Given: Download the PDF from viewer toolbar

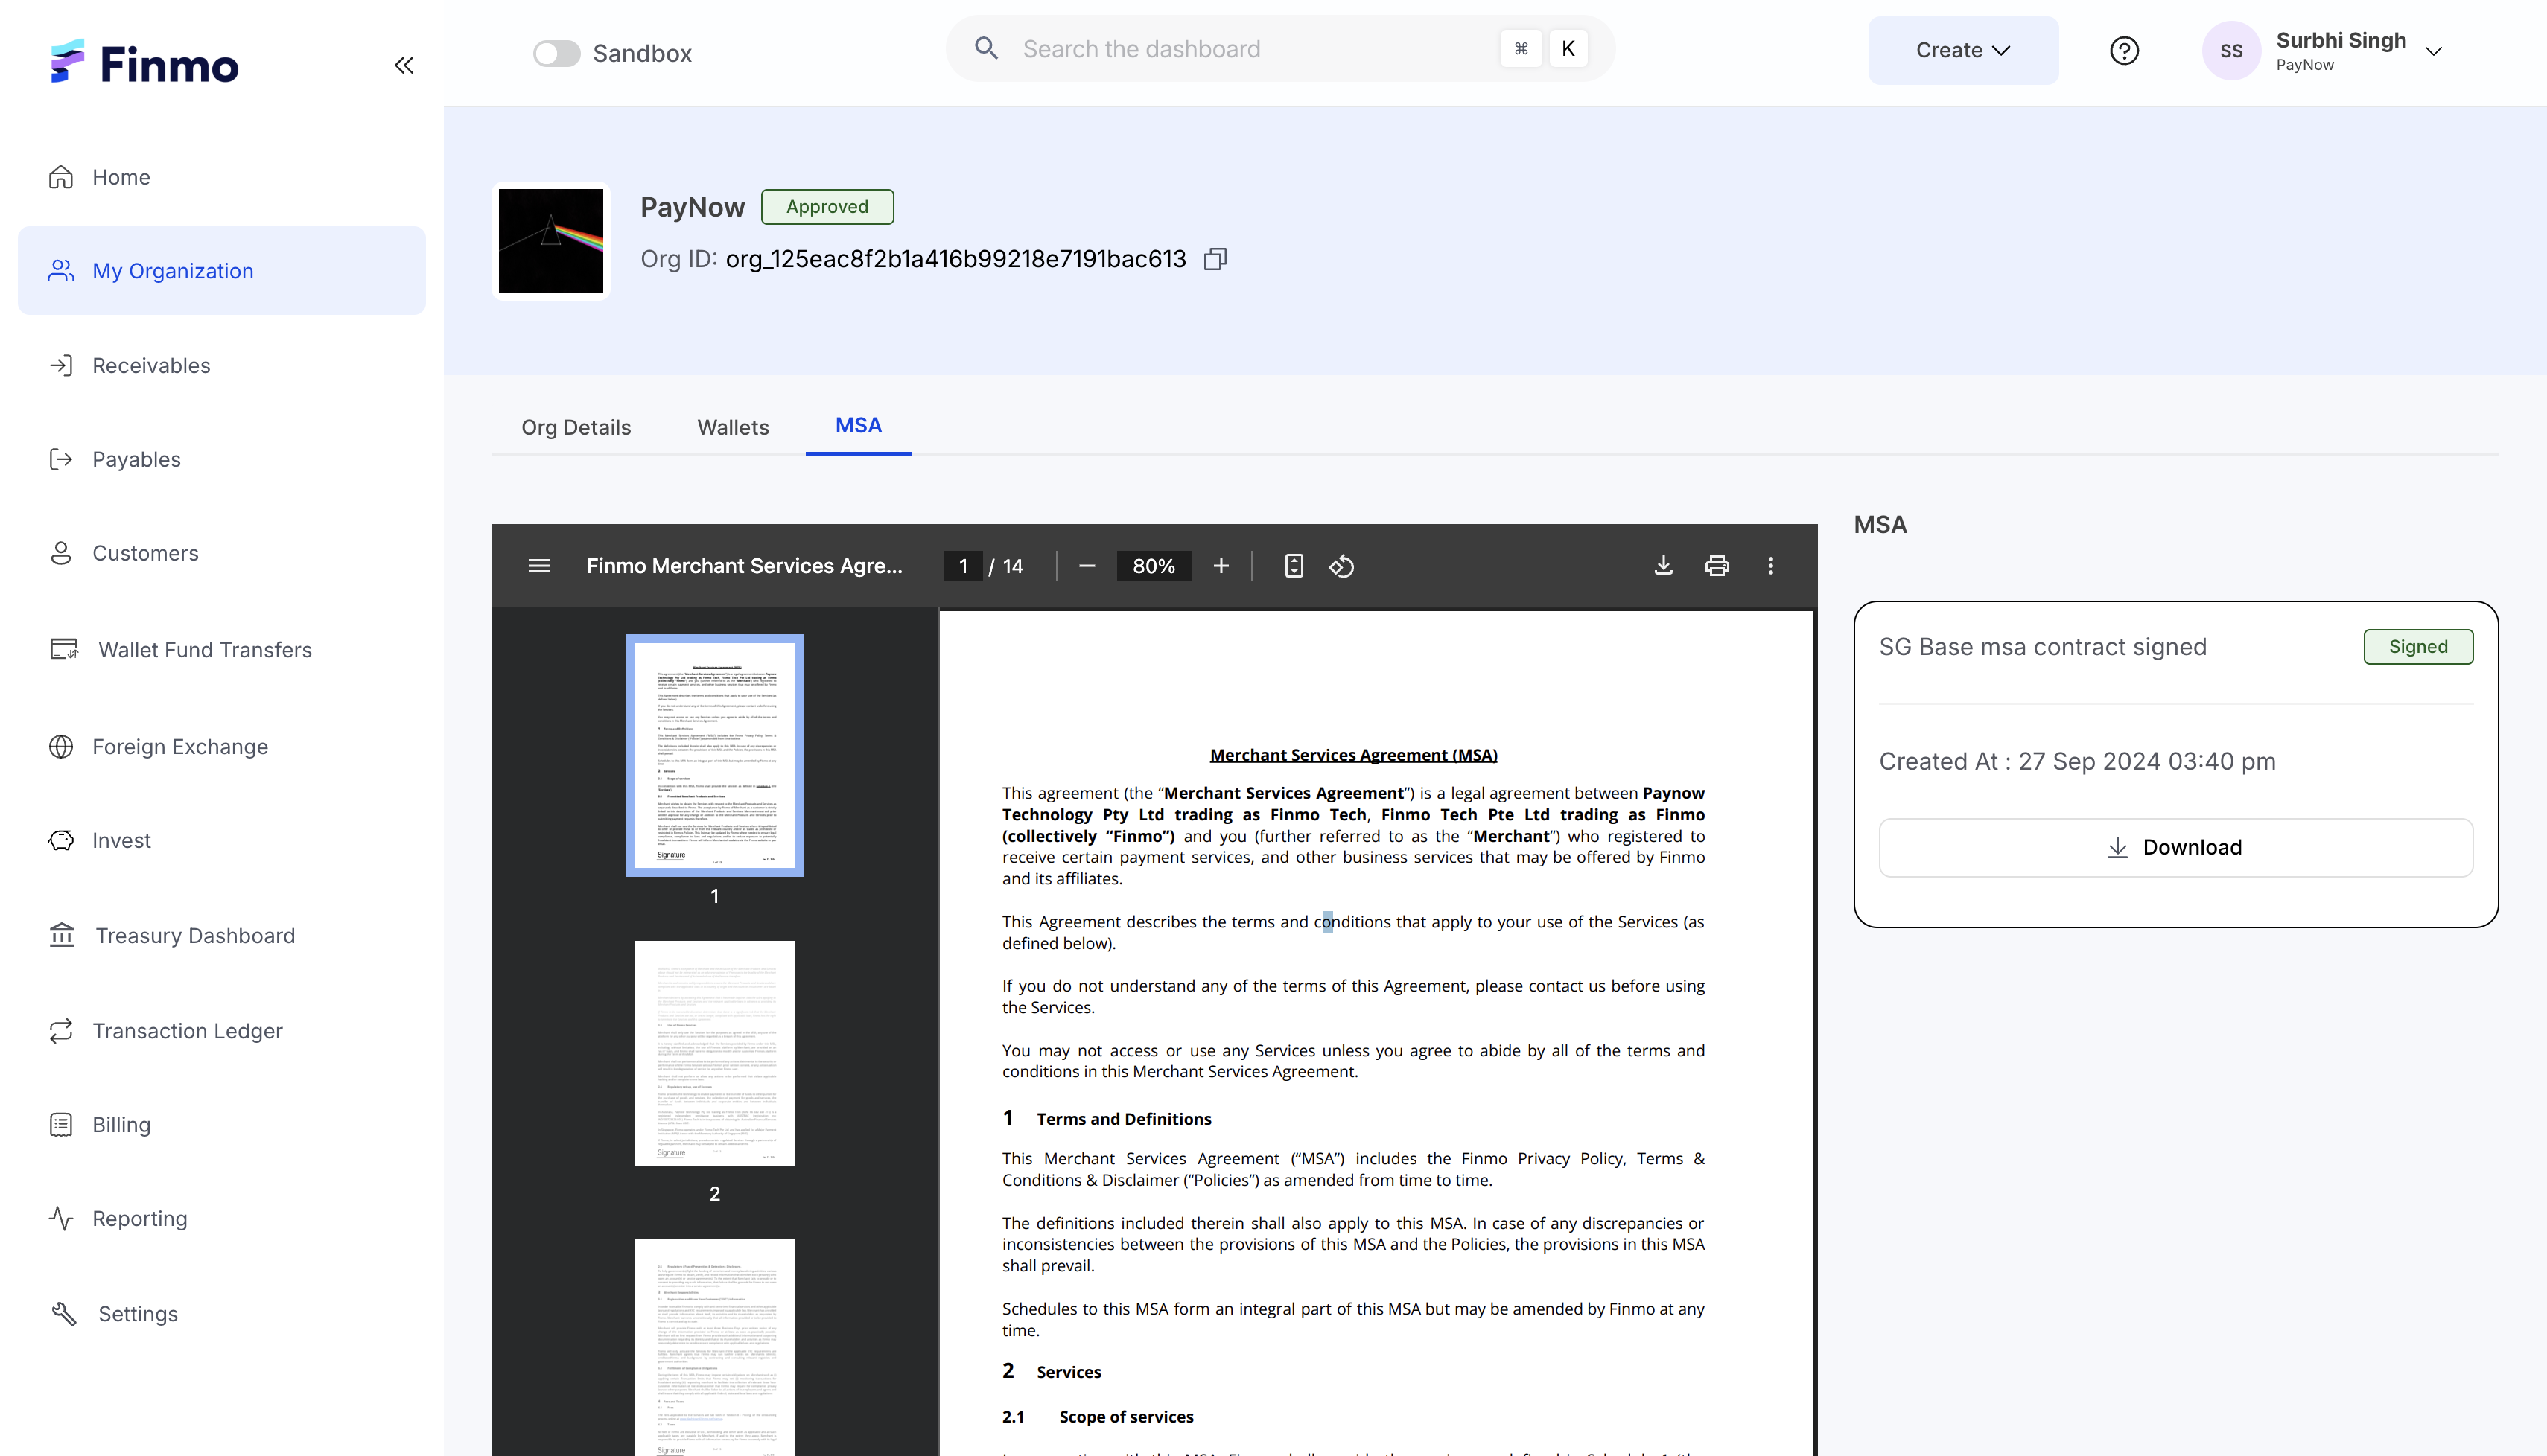Looking at the screenshot, I should (x=1664, y=566).
